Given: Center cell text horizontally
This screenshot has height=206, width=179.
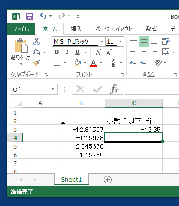Looking at the screenshot, I should (144, 52).
